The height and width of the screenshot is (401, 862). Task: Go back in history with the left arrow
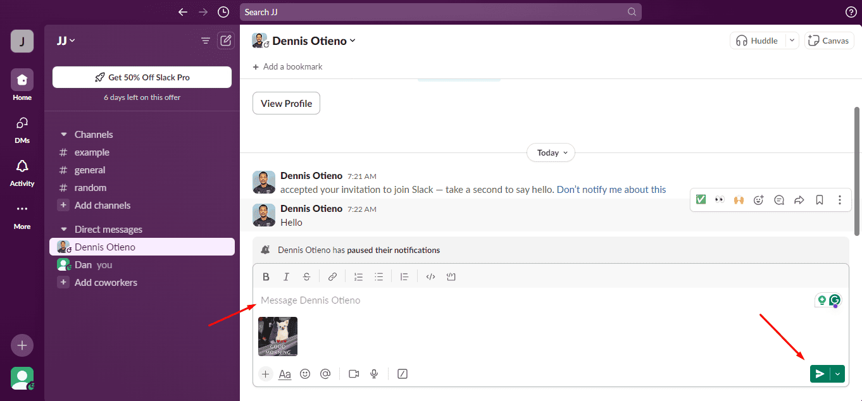[x=183, y=12]
